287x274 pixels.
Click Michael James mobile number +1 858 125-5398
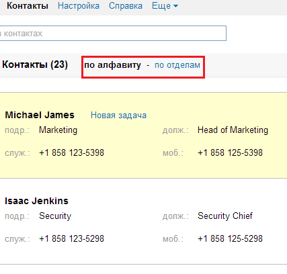click(230, 153)
